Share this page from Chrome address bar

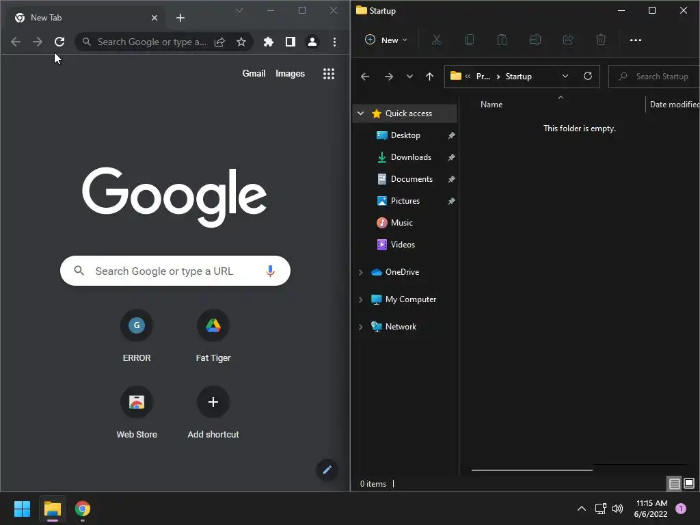[219, 42]
